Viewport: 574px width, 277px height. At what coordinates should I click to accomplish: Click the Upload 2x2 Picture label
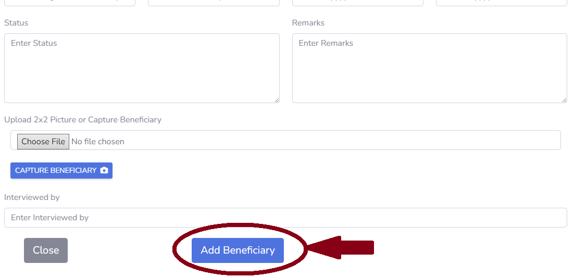tap(83, 120)
